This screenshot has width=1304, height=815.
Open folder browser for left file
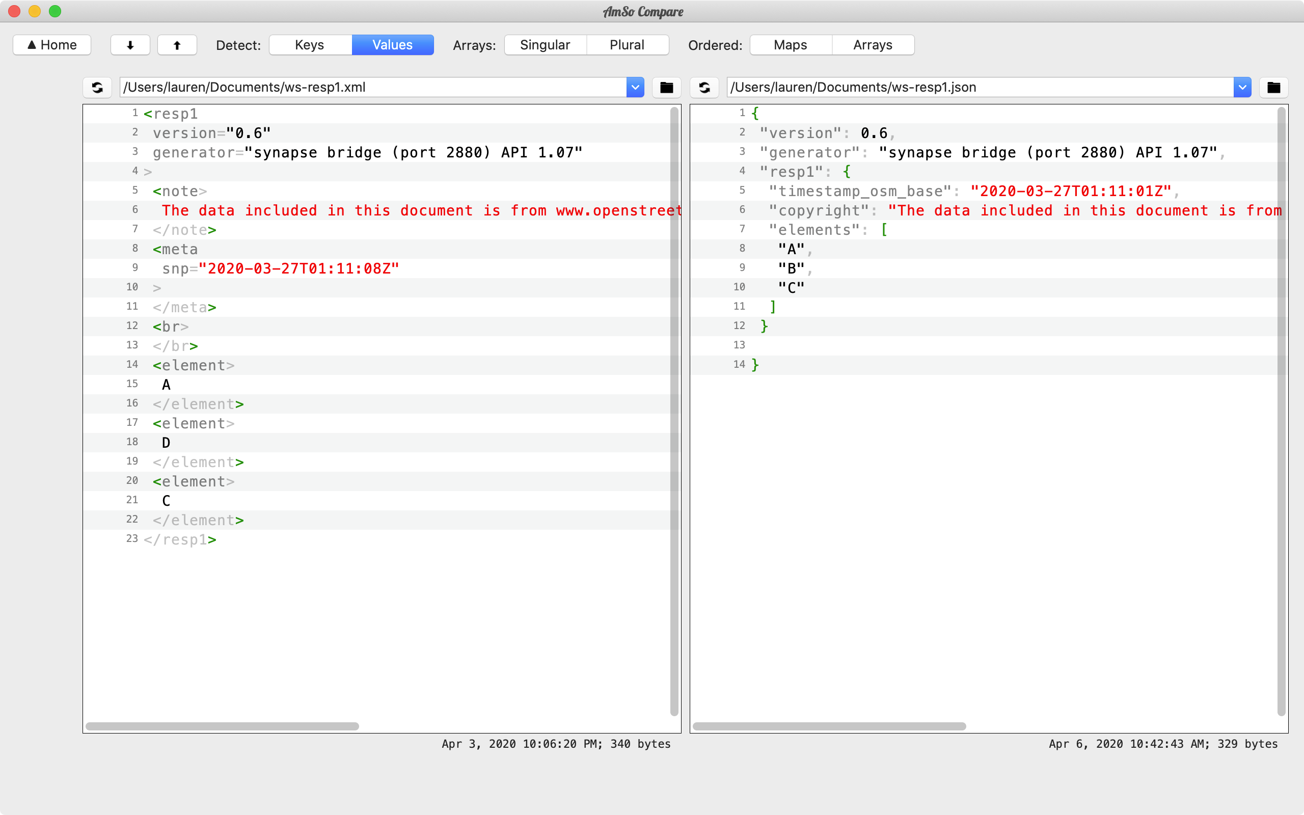667,87
